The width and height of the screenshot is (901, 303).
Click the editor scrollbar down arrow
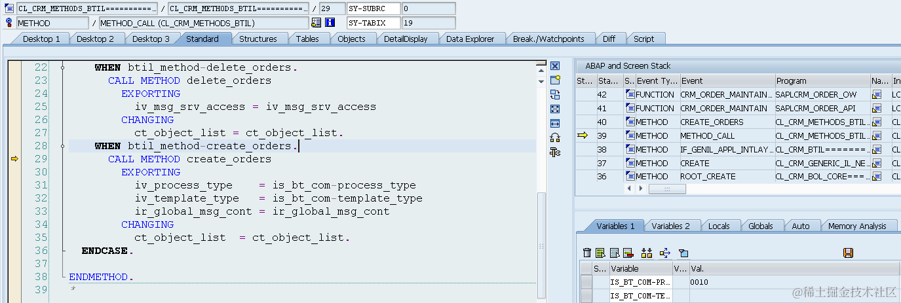[x=541, y=81]
